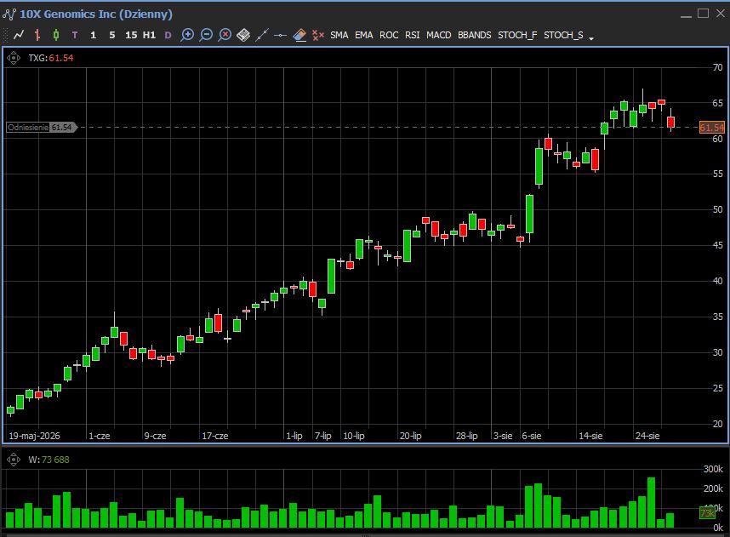Click the 19-maj-2026 date label
Screen dimensions: 730x537
point(34,436)
